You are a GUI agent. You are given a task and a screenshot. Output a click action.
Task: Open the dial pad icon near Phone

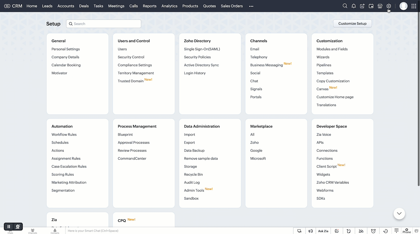[396, 231]
